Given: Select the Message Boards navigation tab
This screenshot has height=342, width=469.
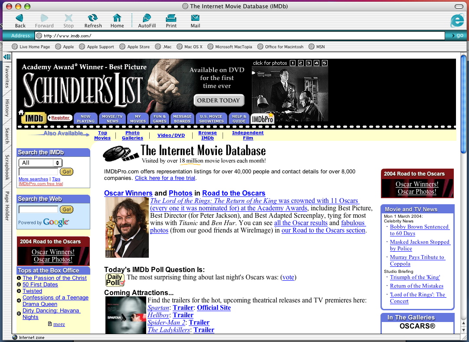Looking at the screenshot, I should (x=182, y=119).
